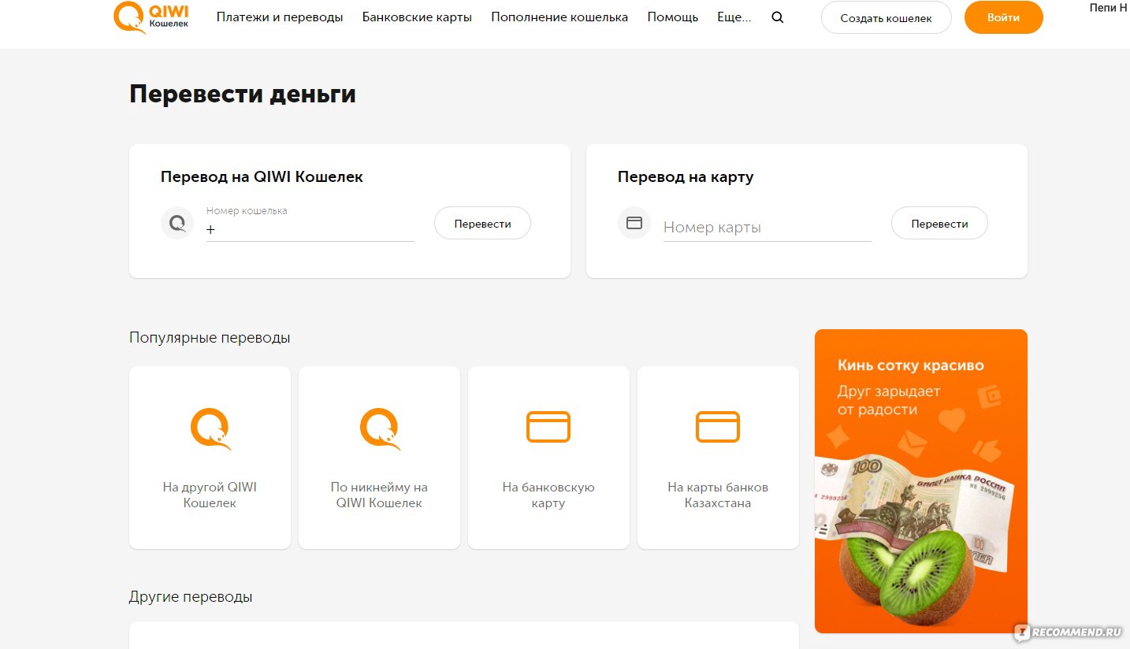Click card icon in Казахстана tile

click(718, 427)
